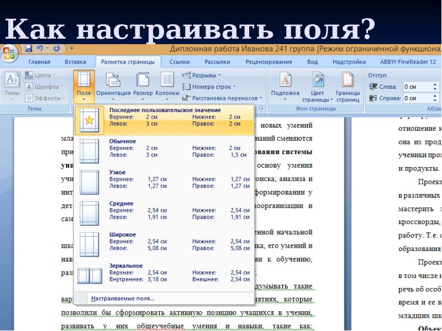Open the Поля margins button
Image resolution: width=442 pixels, height=331 pixels.
(83, 86)
